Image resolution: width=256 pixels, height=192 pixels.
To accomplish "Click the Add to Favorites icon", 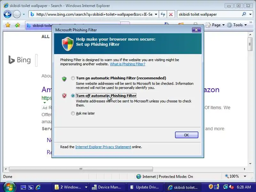I will 18,25.
